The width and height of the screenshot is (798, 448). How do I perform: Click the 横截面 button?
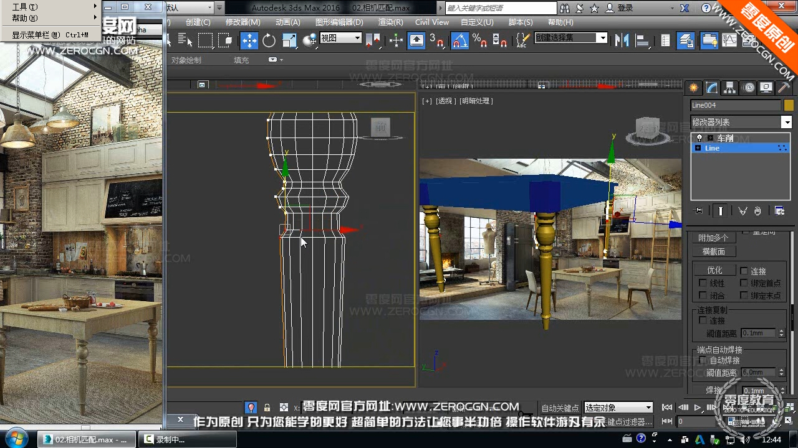714,251
